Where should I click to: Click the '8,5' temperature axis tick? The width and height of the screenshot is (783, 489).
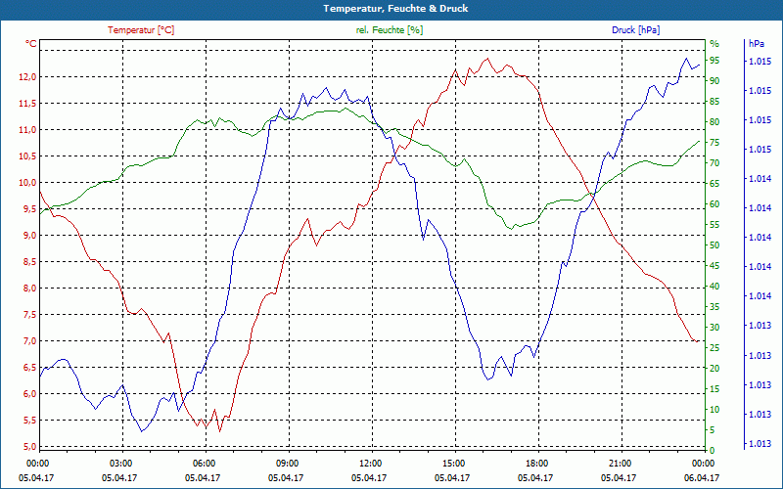pos(29,262)
